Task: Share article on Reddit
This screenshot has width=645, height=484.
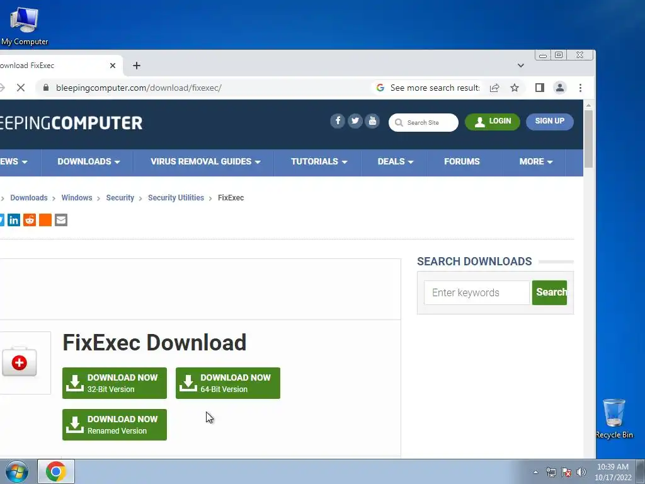Action: [x=30, y=220]
